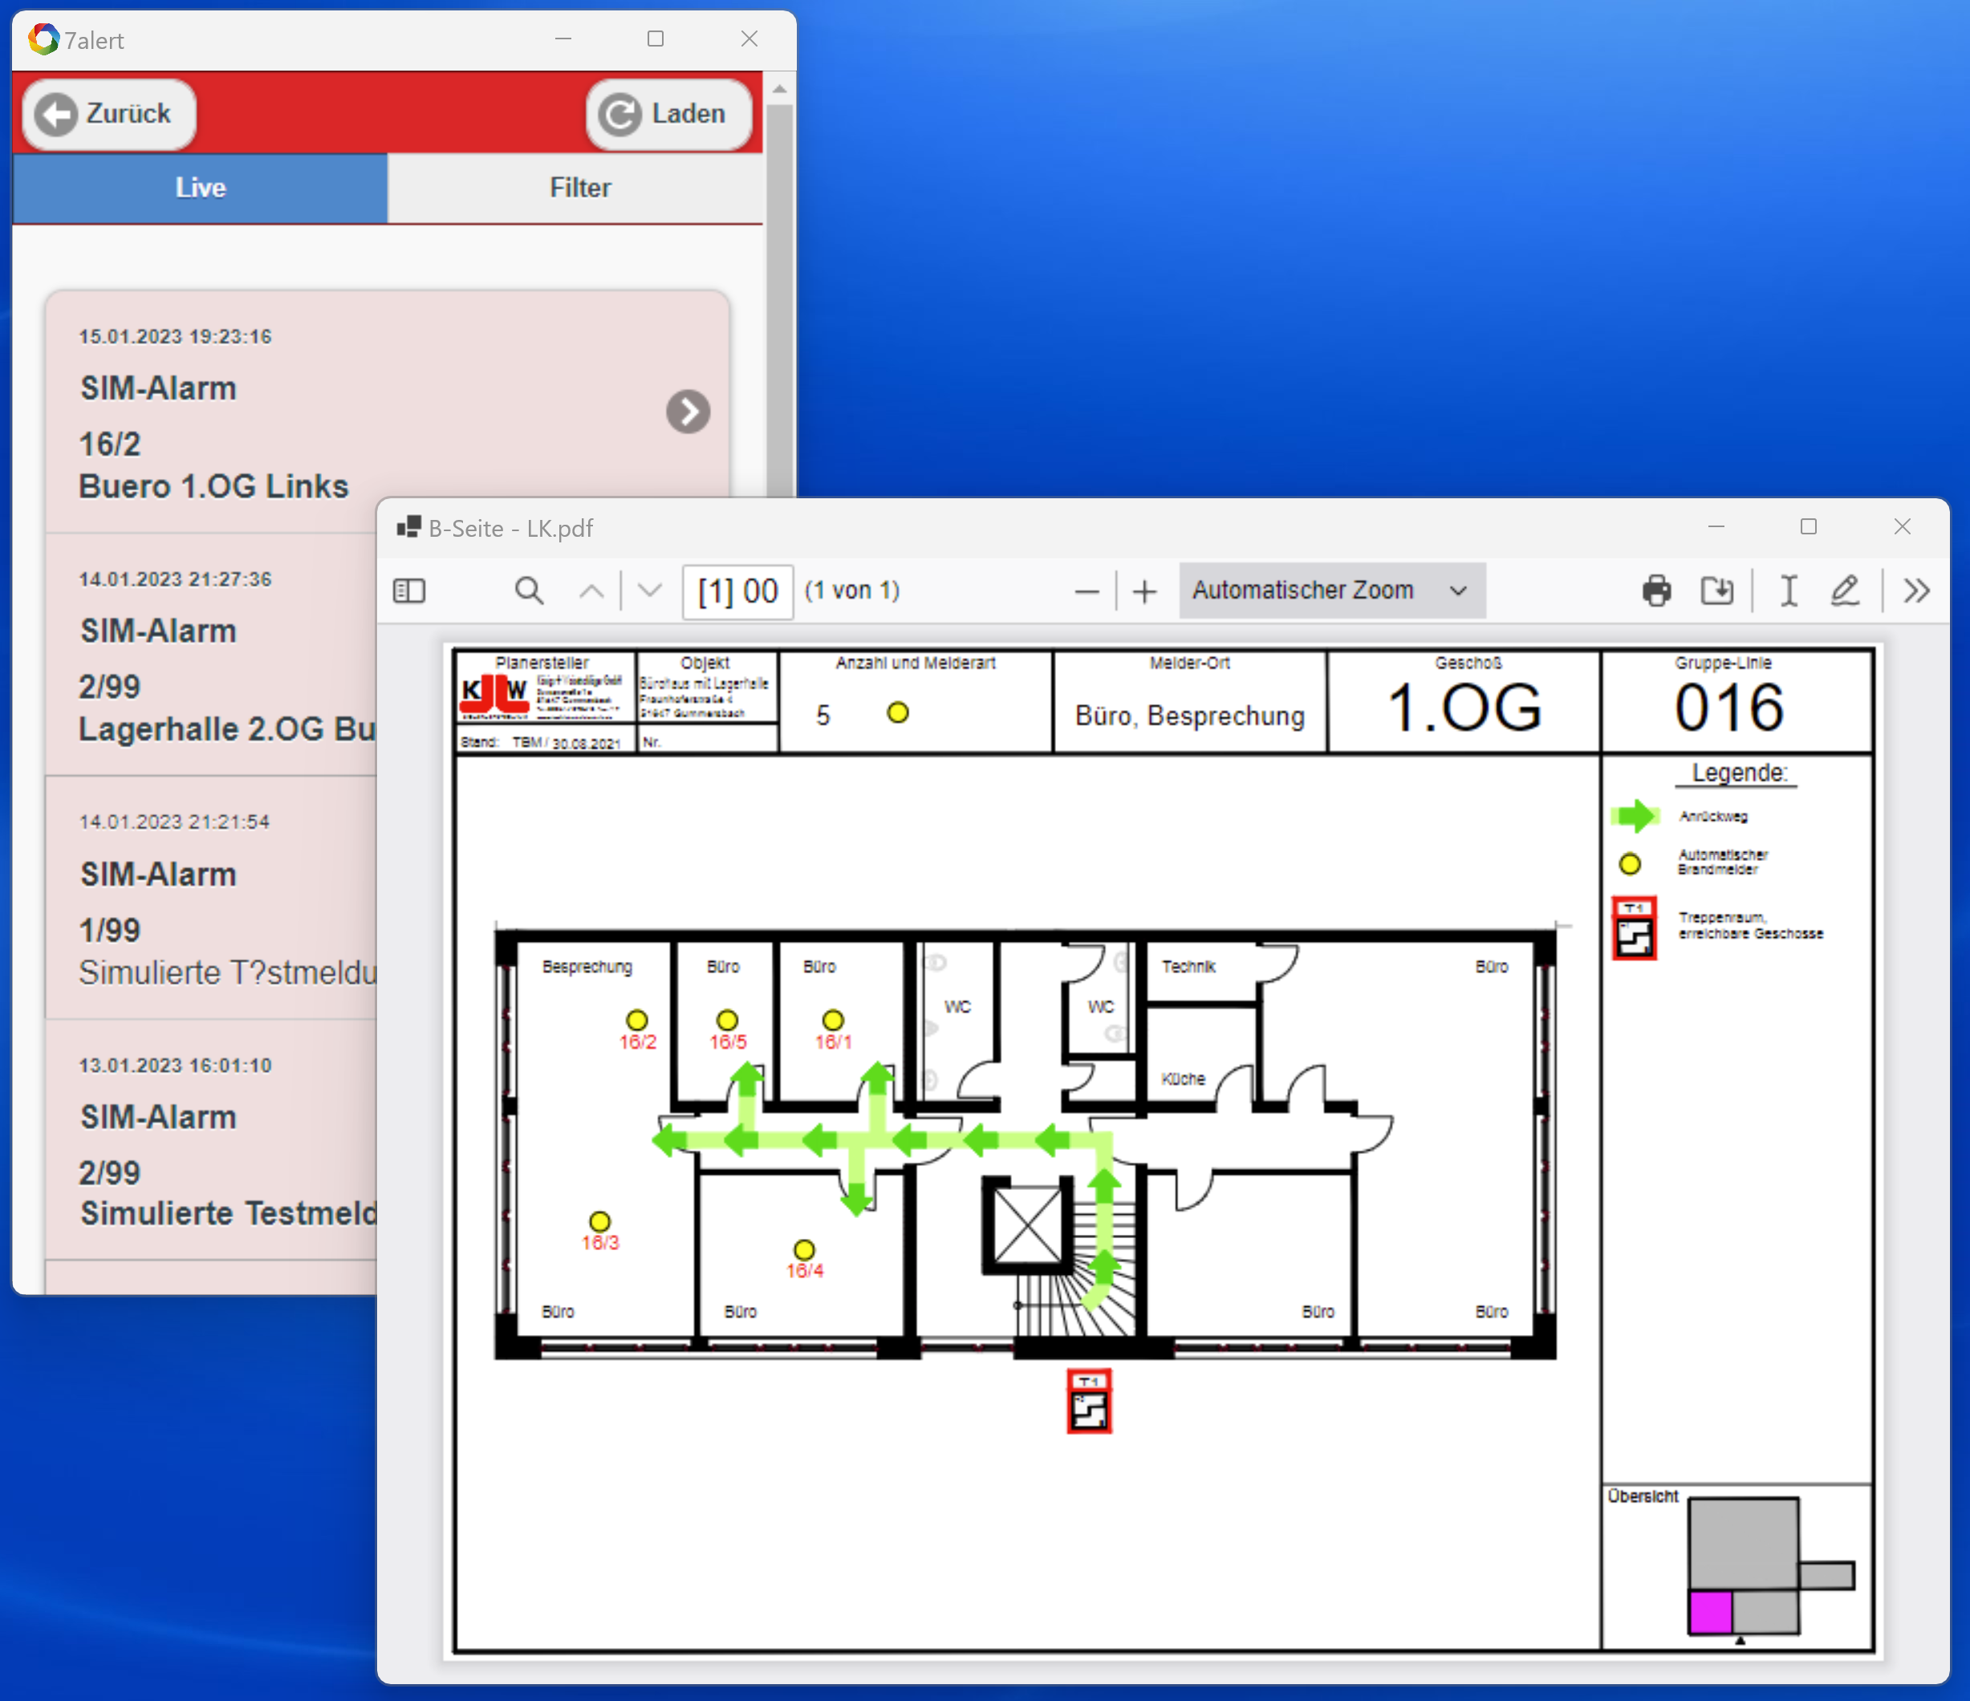Open the search tool in the PDF viewer
The image size is (1970, 1701).
coord(529,591)
